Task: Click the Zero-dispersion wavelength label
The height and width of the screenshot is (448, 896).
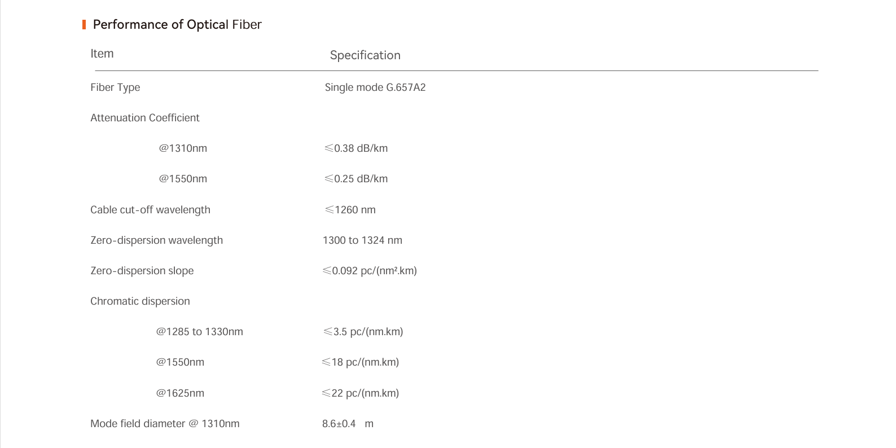Action: pyautogui.click(x=156, y=240)
